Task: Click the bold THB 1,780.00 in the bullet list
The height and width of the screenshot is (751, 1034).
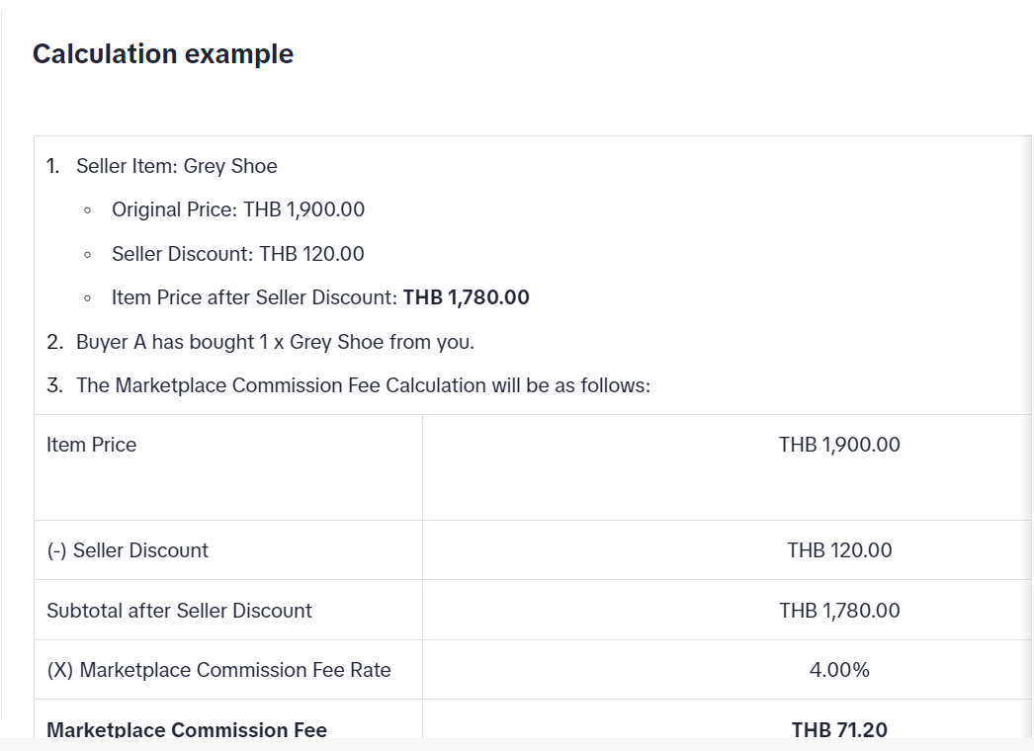Action: pos(467,297)
